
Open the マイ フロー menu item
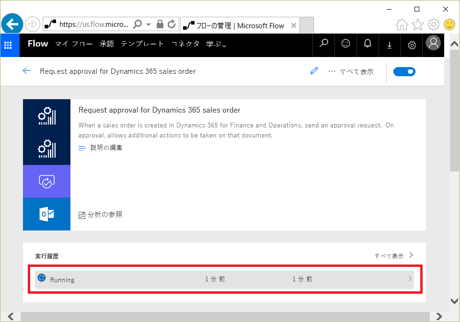coord(74,44)
